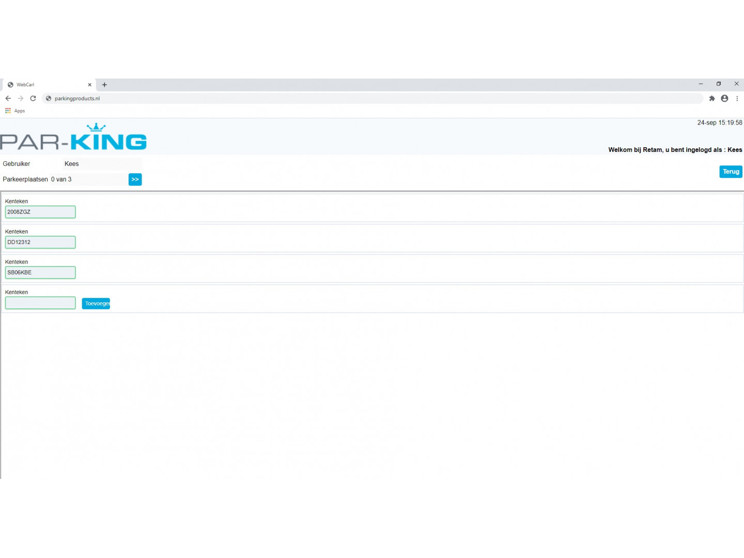Click the parkingproducts.nl address bar
This screenshot has width=744, height=558.
pyautogui.click(x=362, y=98)
